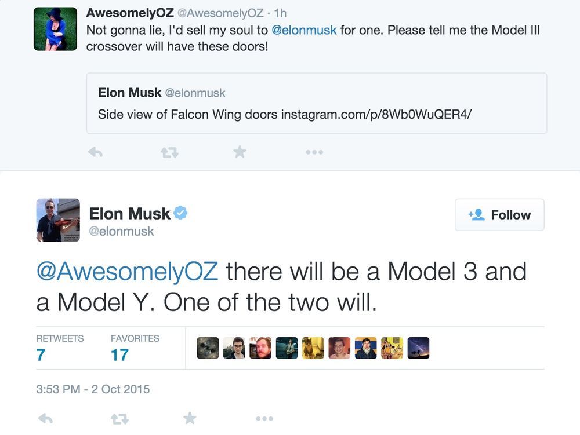Retweet AwesomelyOZ's tweet using the retweet icon
Screen dimensions: 580x435
170,152
